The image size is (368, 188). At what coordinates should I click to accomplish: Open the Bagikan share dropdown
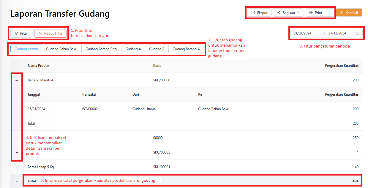tap(288, 13)
